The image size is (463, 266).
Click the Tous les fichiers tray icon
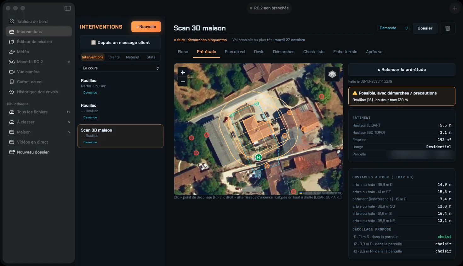point(12,112)
